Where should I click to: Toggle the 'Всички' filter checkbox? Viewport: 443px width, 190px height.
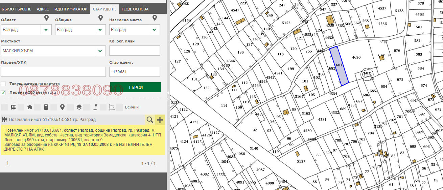point(120,107)
